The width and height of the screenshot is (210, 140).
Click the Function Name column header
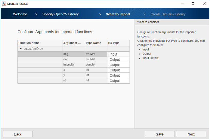[40, 43]
